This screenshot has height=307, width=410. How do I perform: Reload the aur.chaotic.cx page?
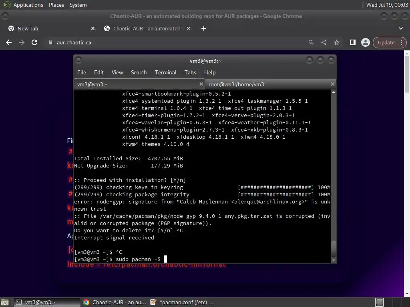point(34,42)
